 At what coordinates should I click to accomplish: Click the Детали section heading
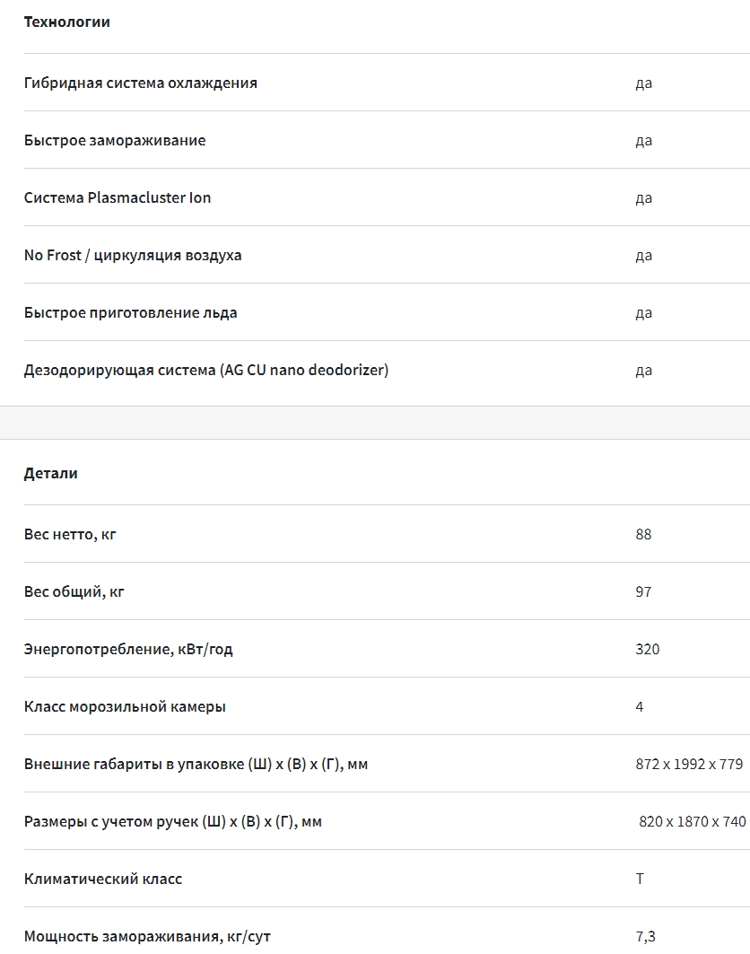[51, 474]
